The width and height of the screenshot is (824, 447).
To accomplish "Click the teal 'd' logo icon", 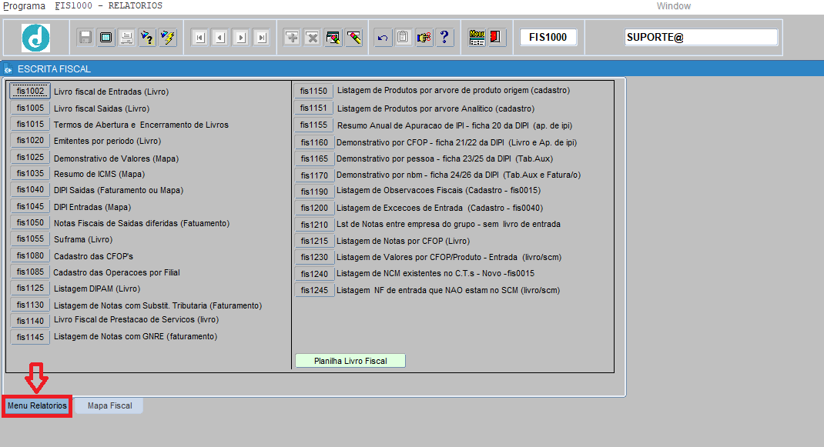I will pos(35,38).
